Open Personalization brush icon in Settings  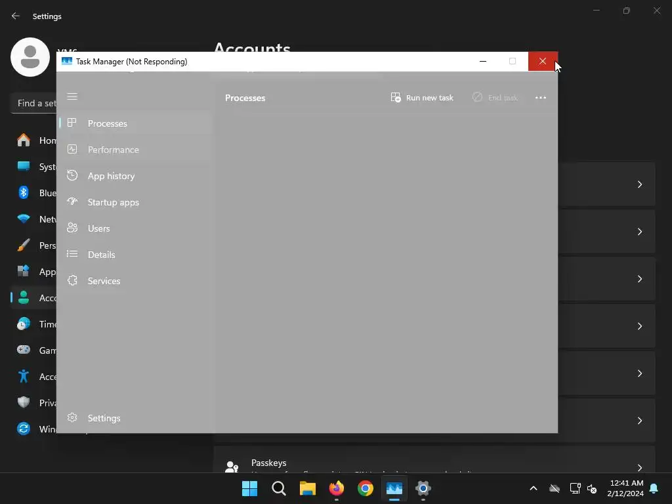pos(24,245)
